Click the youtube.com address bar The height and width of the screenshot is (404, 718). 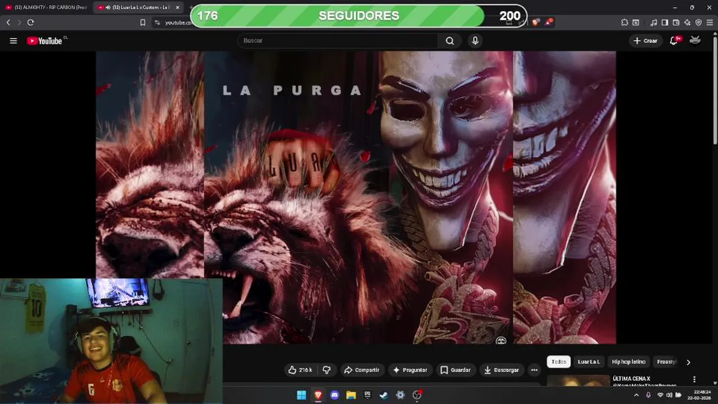click(x=178, y=22)
